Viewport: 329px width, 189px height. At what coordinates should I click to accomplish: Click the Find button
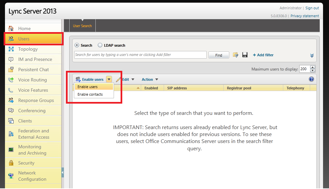(x=219, y=55)
